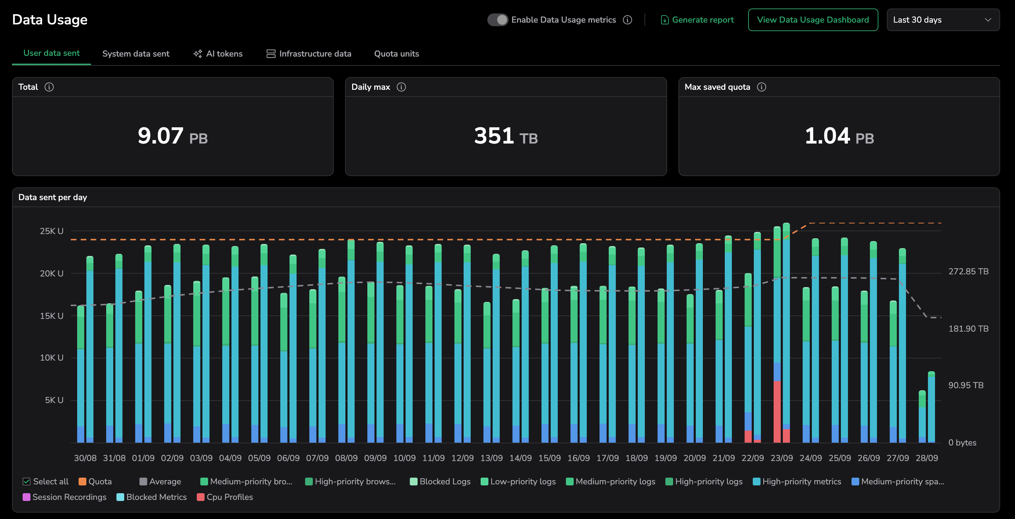Viewport: 1015px width, 519px height.
Task: Click info icon next to Total
Action: (49, 87)
